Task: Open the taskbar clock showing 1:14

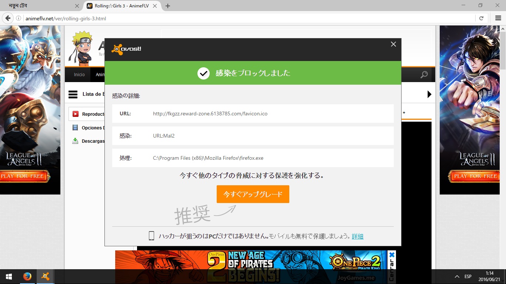Action: (x=489, y=276)
